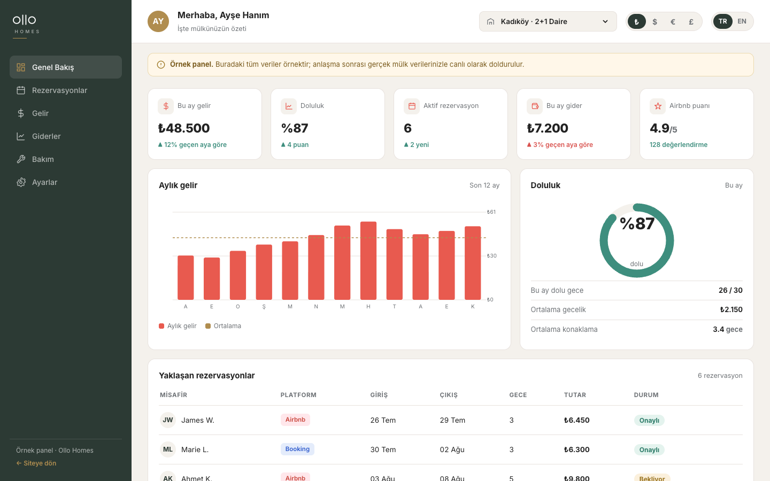Open the Giderler menu item
The height and width of the screenshot is (481, 770).
click(66, 136)
